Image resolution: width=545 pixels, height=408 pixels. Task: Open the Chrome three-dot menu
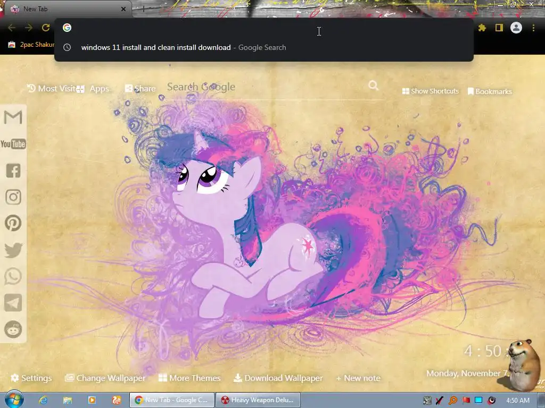click(533, 28)
